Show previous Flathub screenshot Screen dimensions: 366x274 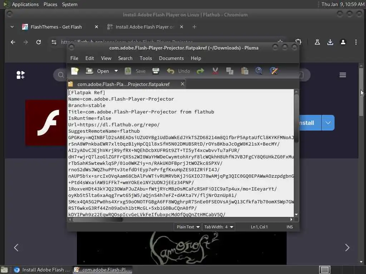[16, 248]
